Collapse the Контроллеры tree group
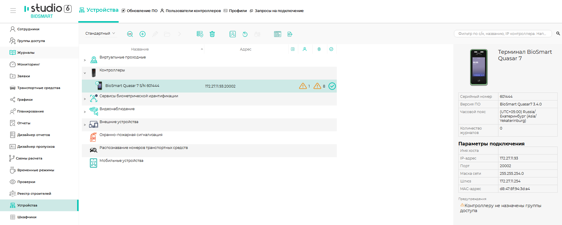This screenshot has height=225, width=562. [x=85, y=73]
